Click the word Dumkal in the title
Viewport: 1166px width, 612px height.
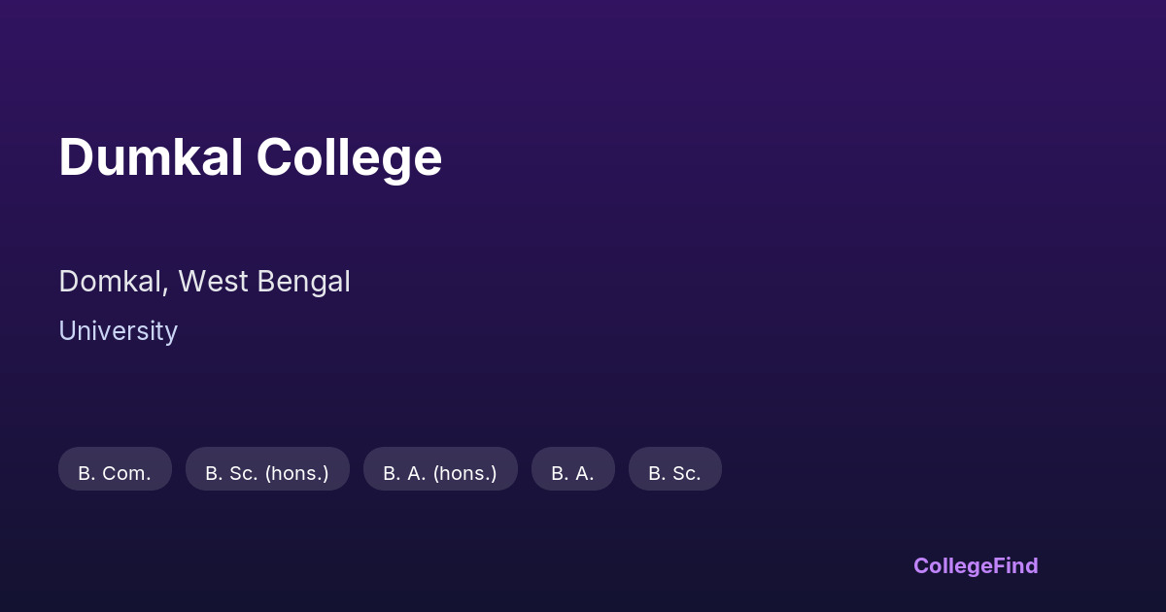[x=151, y=157]
